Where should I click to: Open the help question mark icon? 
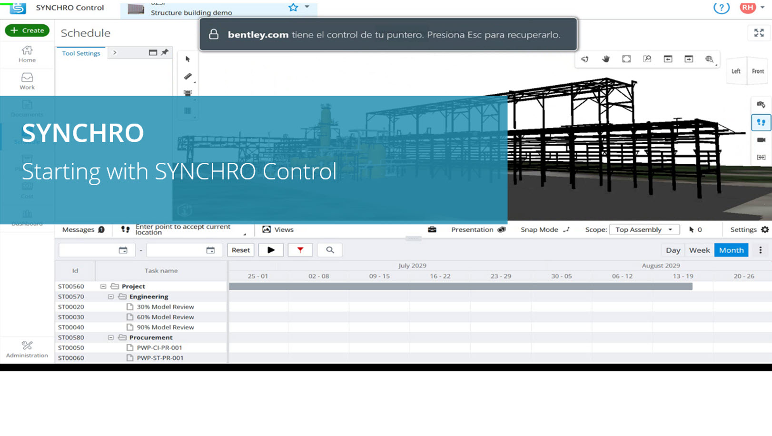point(722,8)
